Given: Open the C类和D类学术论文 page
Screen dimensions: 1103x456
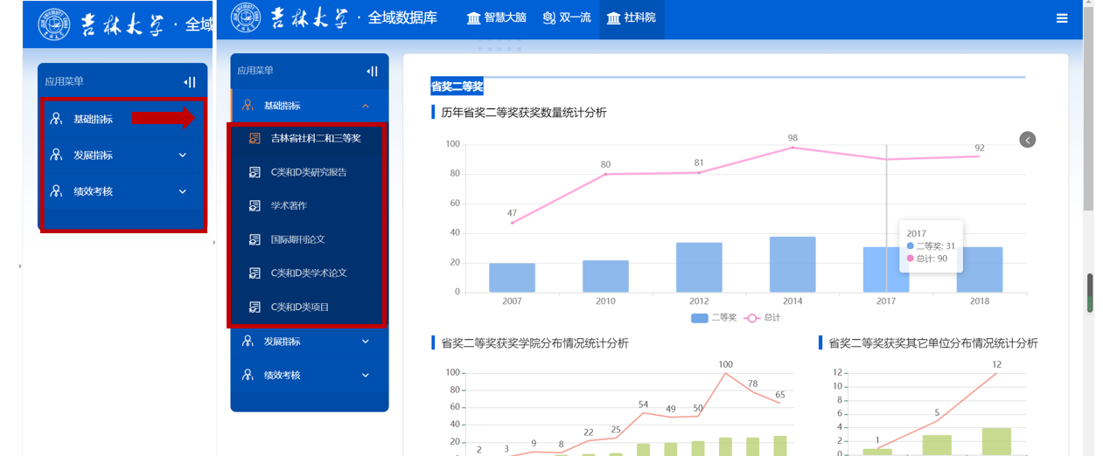Looking at the screenshot, I should click(x=308, y=273).
